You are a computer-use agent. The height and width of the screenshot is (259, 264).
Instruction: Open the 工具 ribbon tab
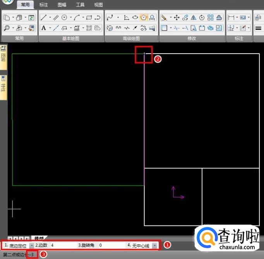80,5
